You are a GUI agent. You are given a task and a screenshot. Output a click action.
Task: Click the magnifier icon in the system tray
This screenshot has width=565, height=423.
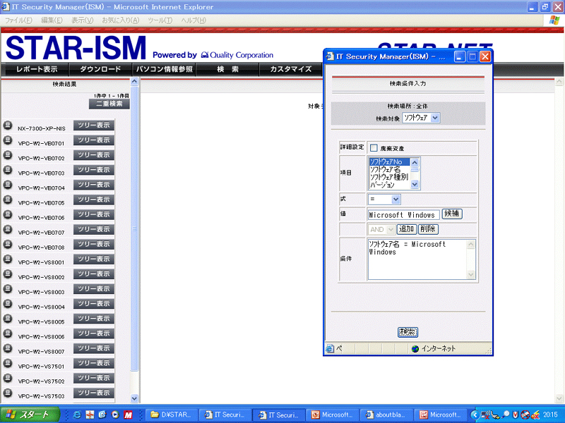[506, 415]
